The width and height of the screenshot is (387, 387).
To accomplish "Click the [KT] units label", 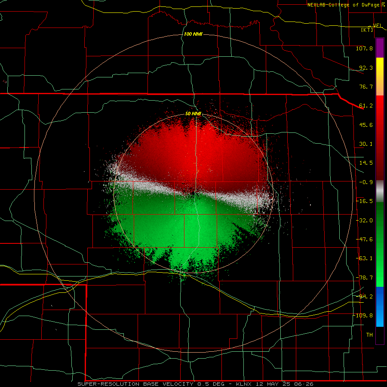I will tap(367, 30).
